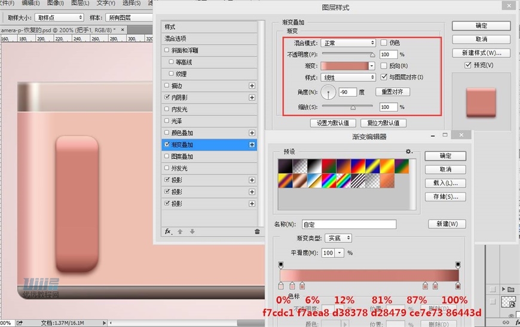Uncheck 与图层对齐 checkbox

point(384,77)
